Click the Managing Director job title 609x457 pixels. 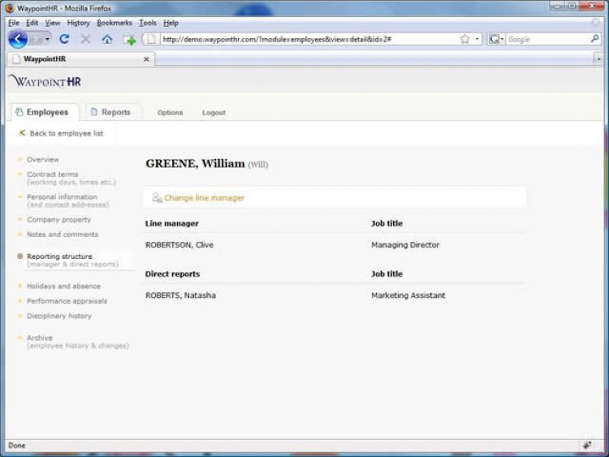405,244
